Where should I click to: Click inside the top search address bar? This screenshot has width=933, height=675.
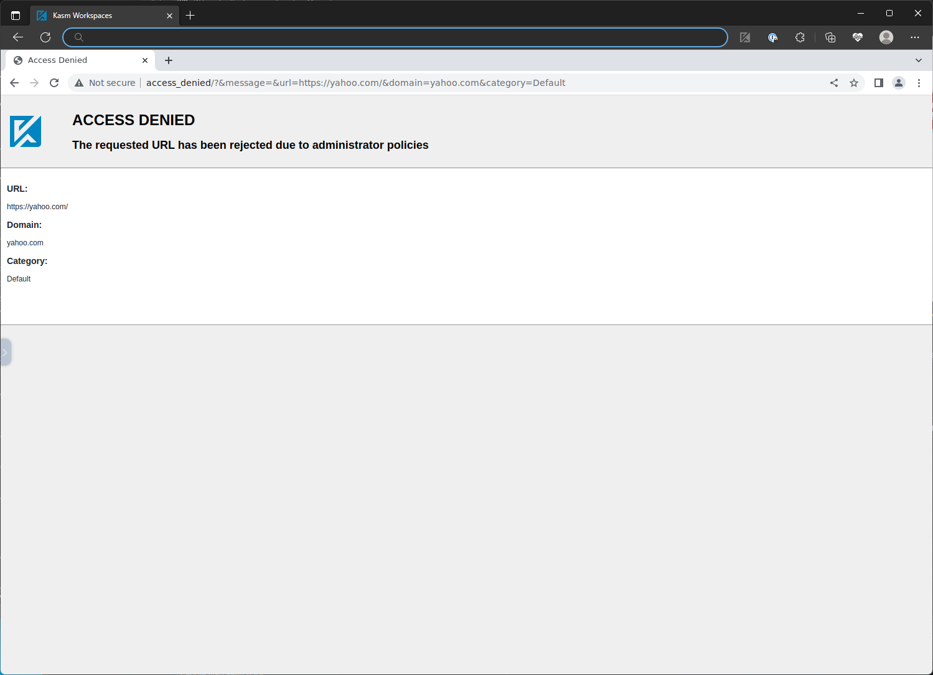pos(394,37)
